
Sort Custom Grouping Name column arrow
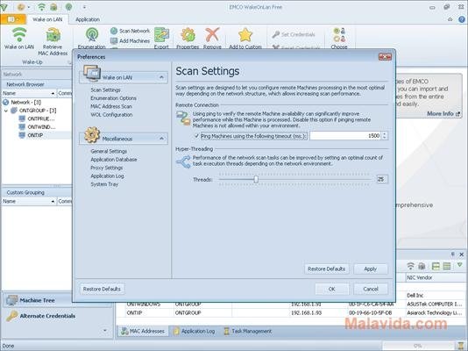click(x=53, y=202)
